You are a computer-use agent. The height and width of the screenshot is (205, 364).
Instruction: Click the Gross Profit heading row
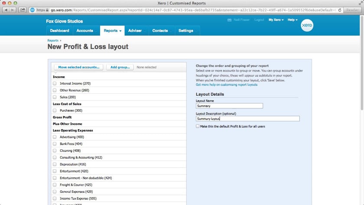tap(119, 117)
